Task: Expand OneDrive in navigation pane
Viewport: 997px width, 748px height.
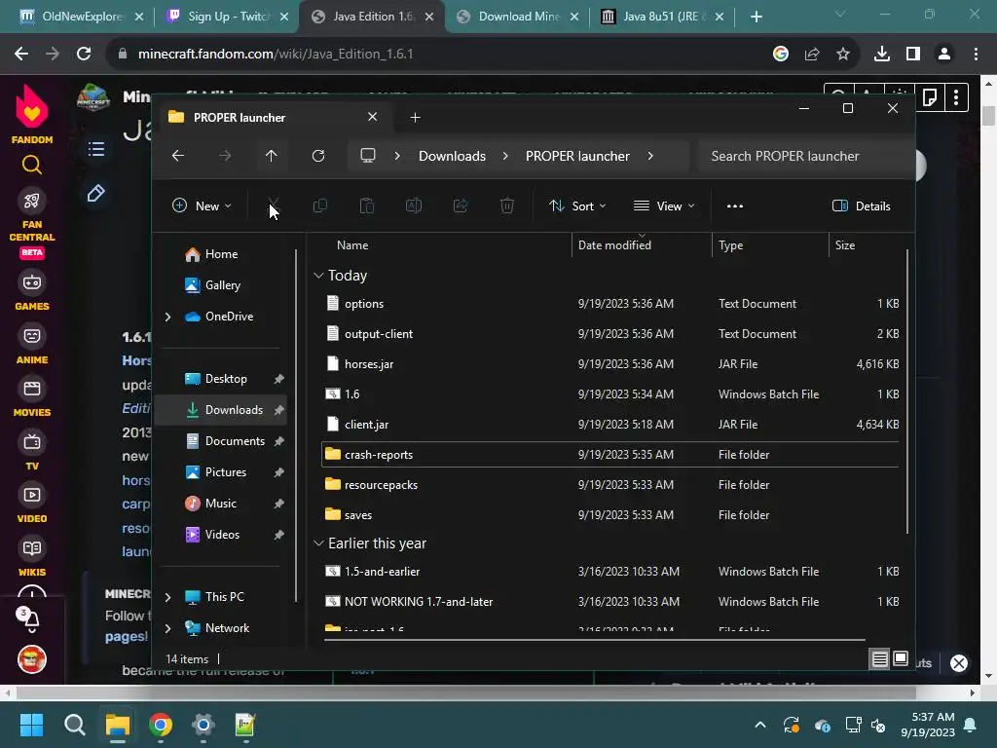Action: click(167, 317)
